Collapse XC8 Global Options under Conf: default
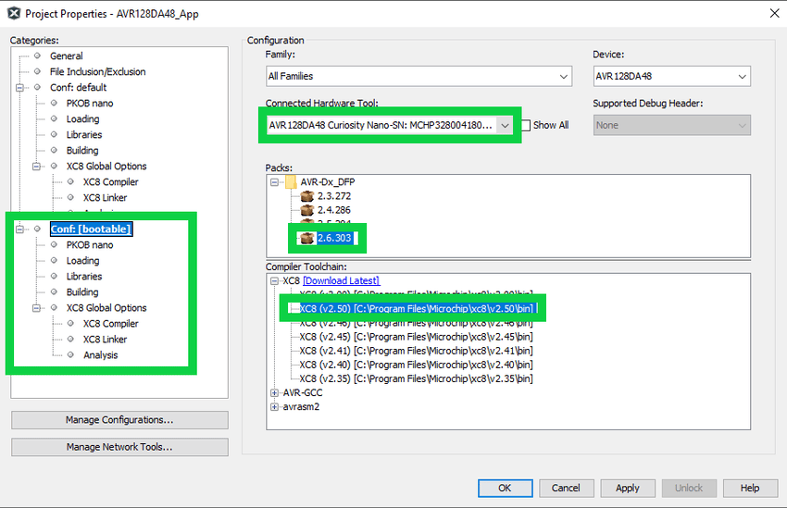This screenshot has width=787, height=508. [x=36, y=167]
